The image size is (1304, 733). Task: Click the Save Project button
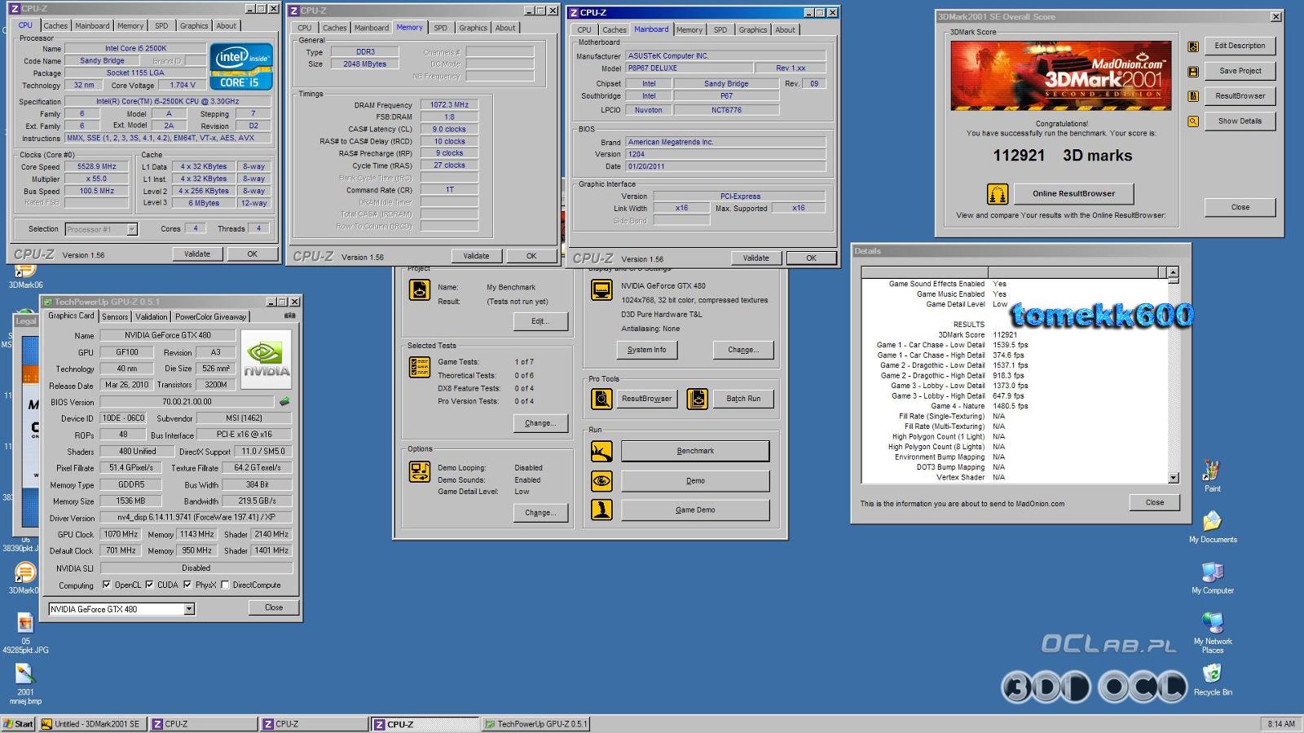pos(1240,72)
